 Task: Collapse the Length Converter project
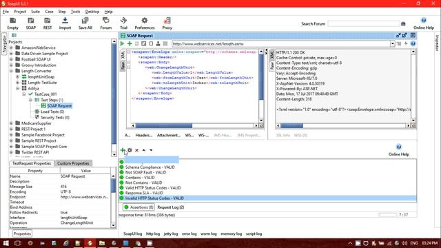pos(11,71)
